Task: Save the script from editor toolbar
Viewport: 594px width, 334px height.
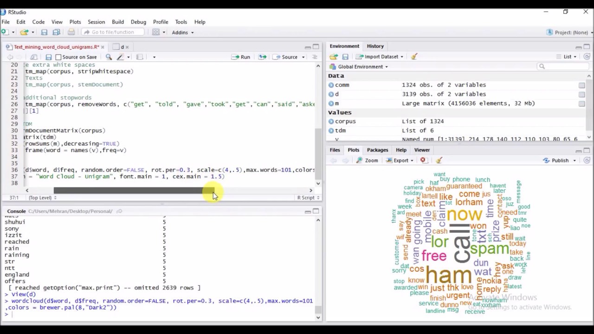Action: pos(48,57)
